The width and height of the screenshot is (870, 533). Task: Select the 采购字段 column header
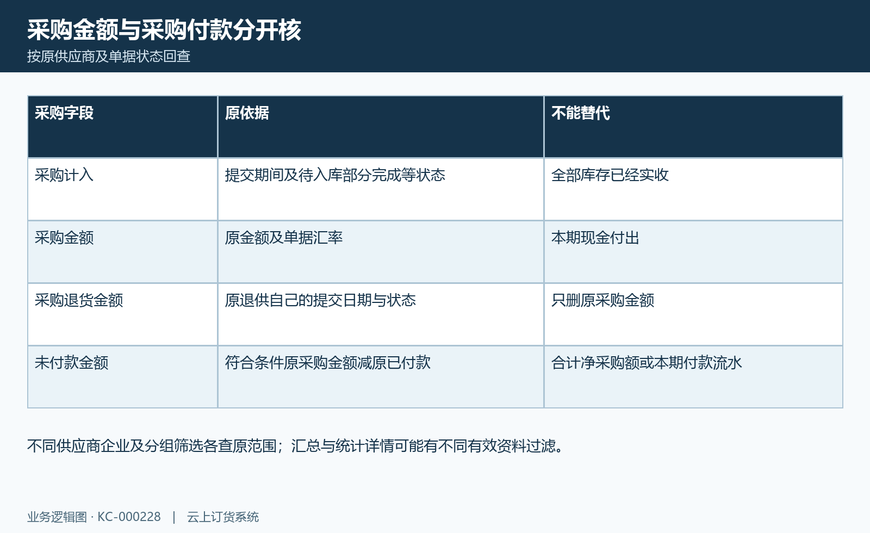coord(122,127)
